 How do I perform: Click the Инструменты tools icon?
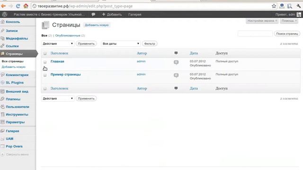[x=2, y=114]
